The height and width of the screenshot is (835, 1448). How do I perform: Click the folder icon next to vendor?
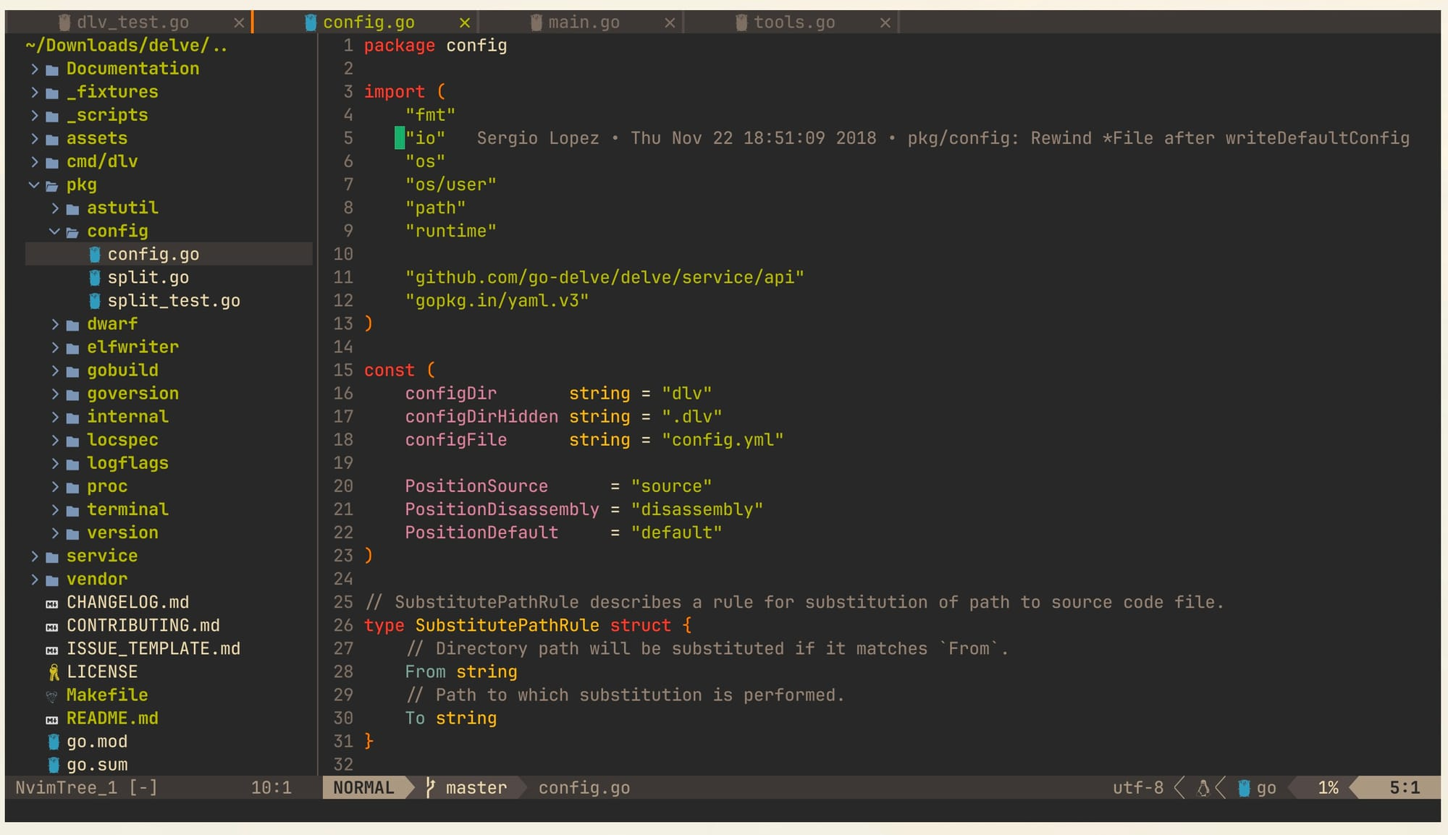click(x=52, y=580)
